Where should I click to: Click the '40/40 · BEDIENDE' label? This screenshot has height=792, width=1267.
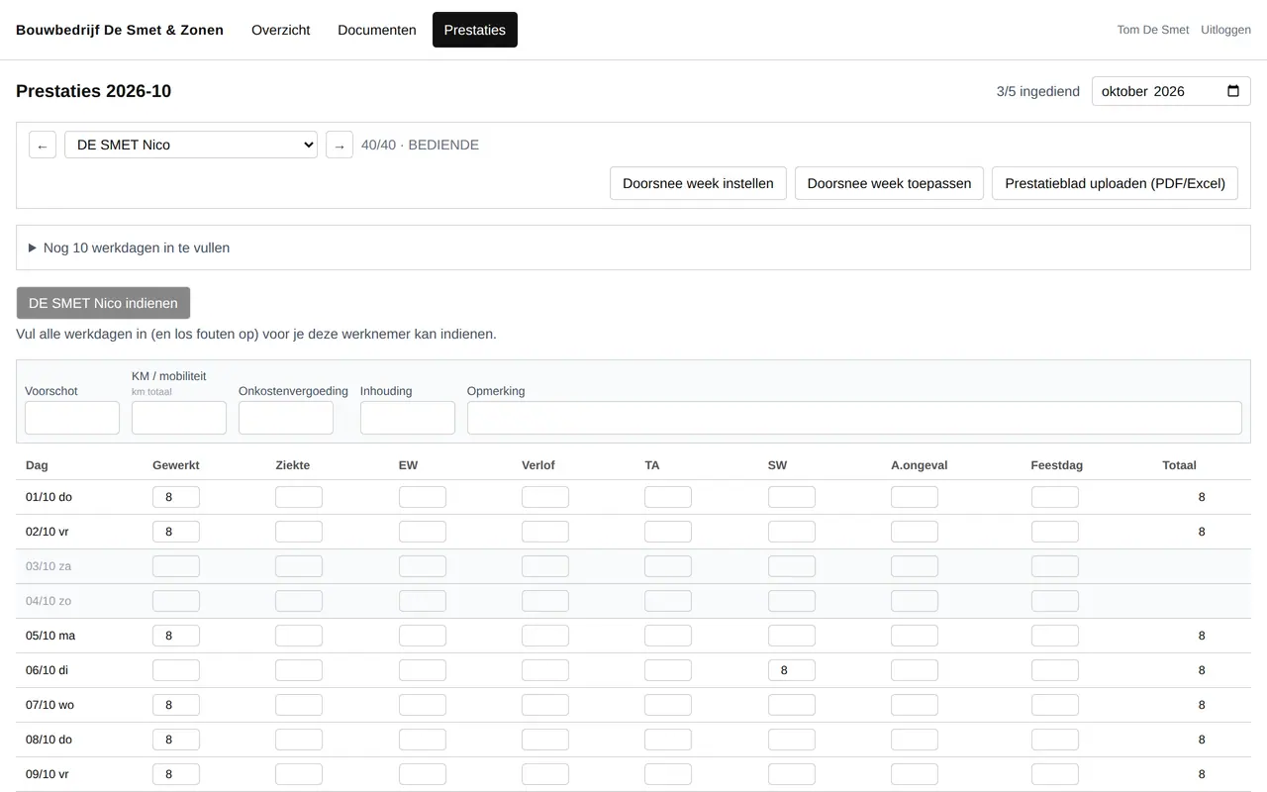point(420,145)
